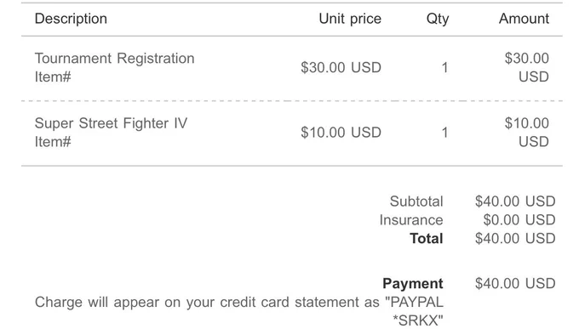Viewport: 579px width, 329px height.
Task: Click the credit card statement charge note
Action: [239, 311]
